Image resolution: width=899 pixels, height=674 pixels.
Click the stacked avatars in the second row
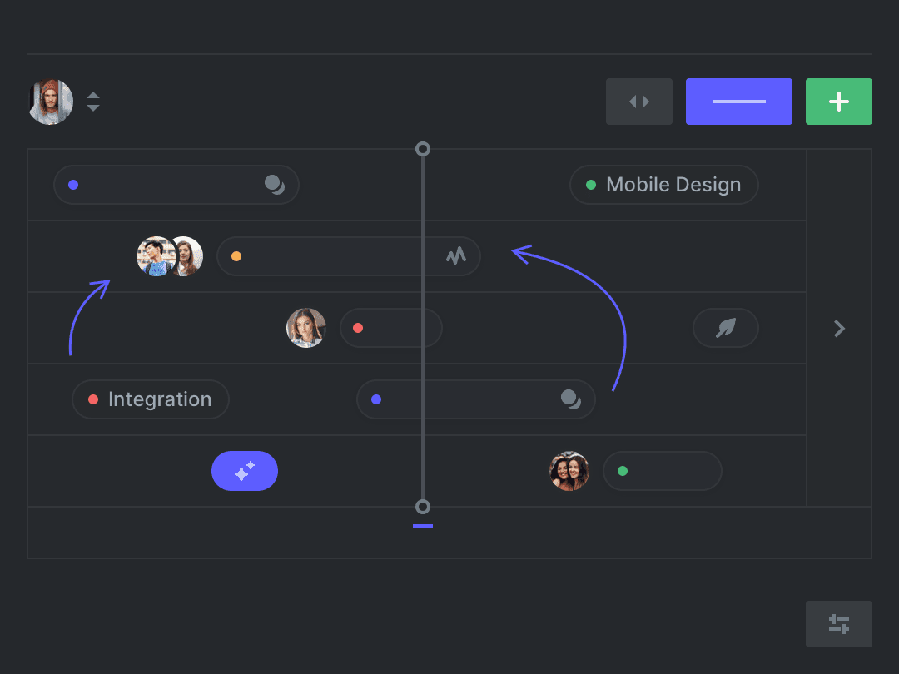pos(169,256)
